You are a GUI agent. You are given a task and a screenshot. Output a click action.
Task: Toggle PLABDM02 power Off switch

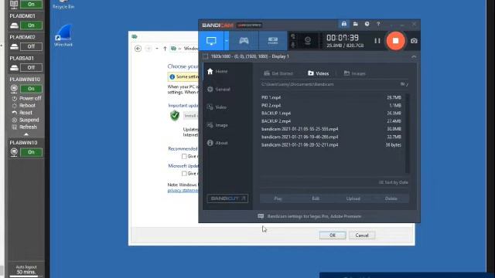click(31, 46)
